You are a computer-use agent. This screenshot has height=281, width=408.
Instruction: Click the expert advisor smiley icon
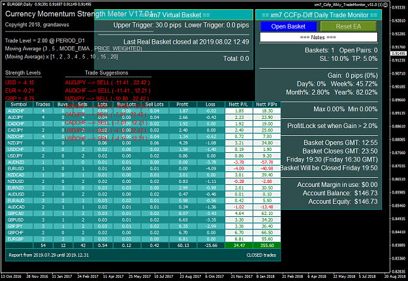click(386, 5)
